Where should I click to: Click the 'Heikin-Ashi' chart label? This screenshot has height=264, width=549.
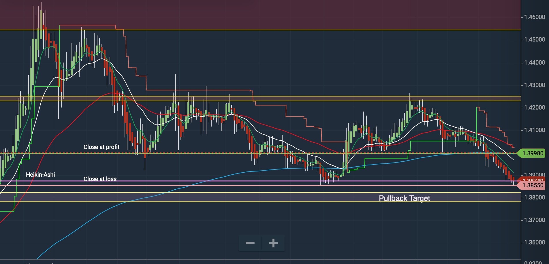pyautogui.click(x=40, y=175)
